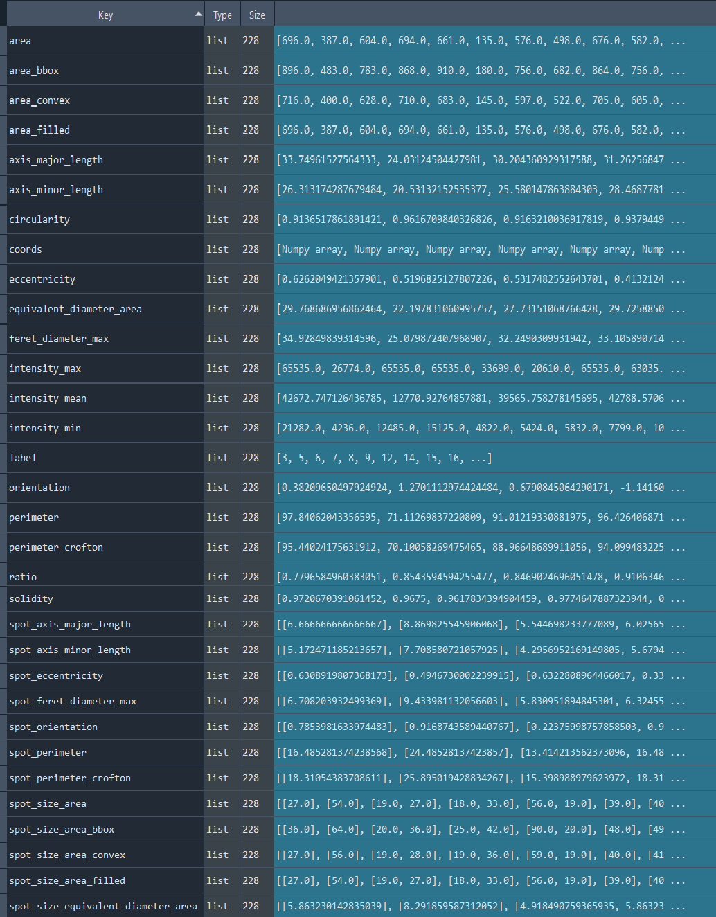This screenshot has height=917, width=716.
Task: Click the Size column header
Action: 257,15
